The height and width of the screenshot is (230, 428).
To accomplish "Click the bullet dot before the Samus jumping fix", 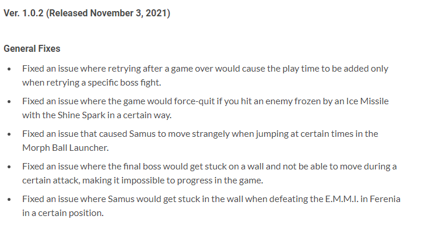I will [9, 135].
